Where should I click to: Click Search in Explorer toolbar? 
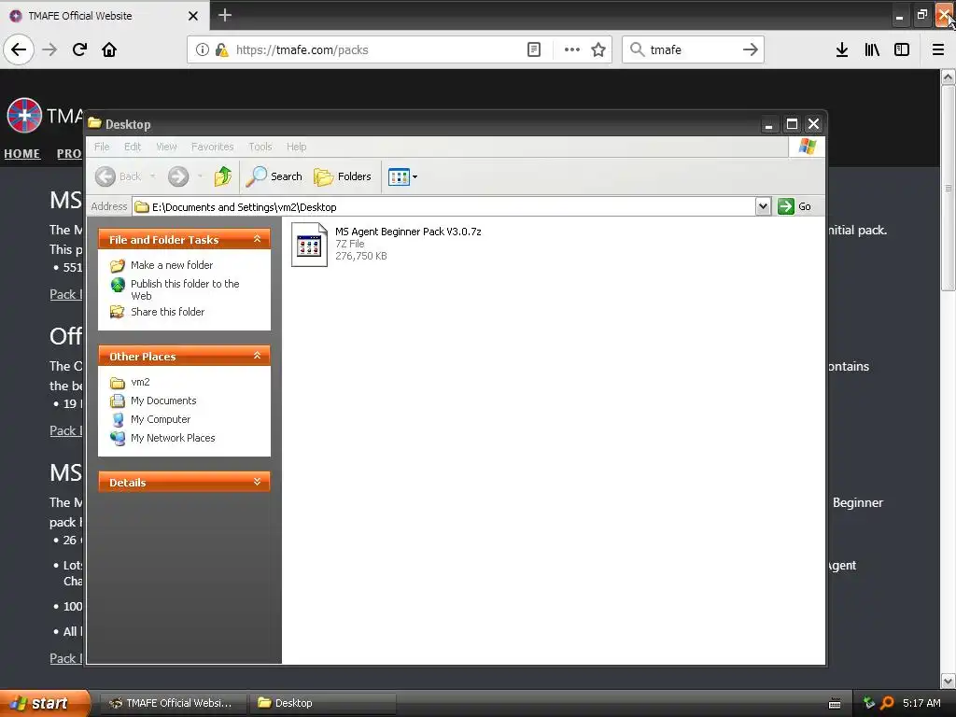[274, 176]
